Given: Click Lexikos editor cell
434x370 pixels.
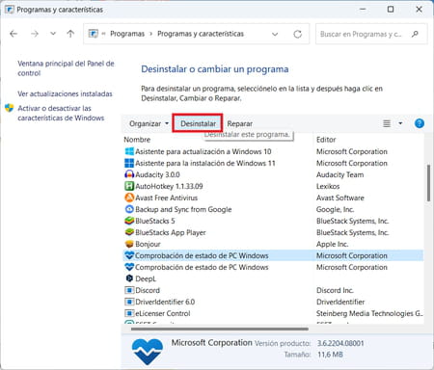Looking at the screenshot, I should coord(328,186).
